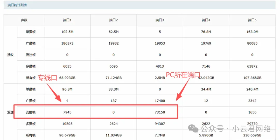Click the 发送 row group label
This screenshot has height=140, width=280.
(10, 112)
